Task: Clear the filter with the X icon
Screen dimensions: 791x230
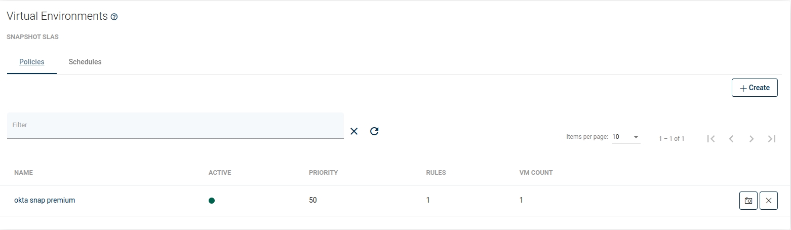Action: click(x=354, y=131)
